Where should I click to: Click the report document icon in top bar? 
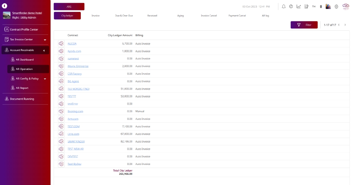coord(306,6)
